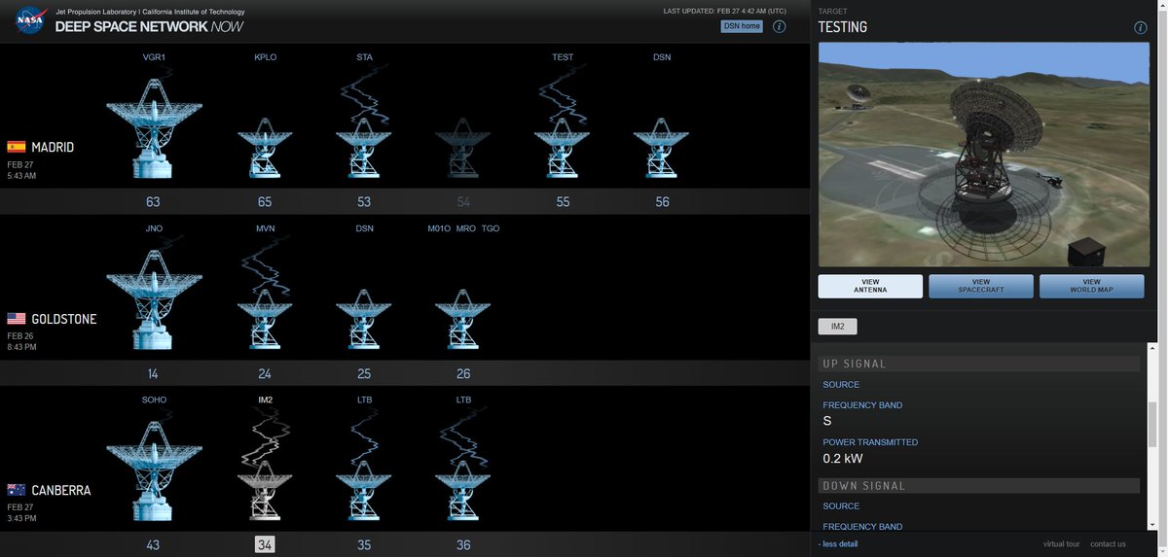Select highlighted Canberra antenna 34 dish IM2

(265, 491)
